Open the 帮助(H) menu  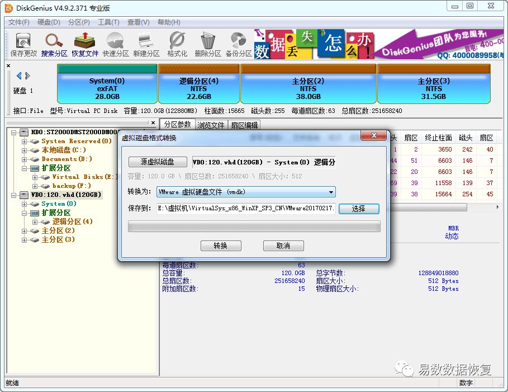[169, 22]
